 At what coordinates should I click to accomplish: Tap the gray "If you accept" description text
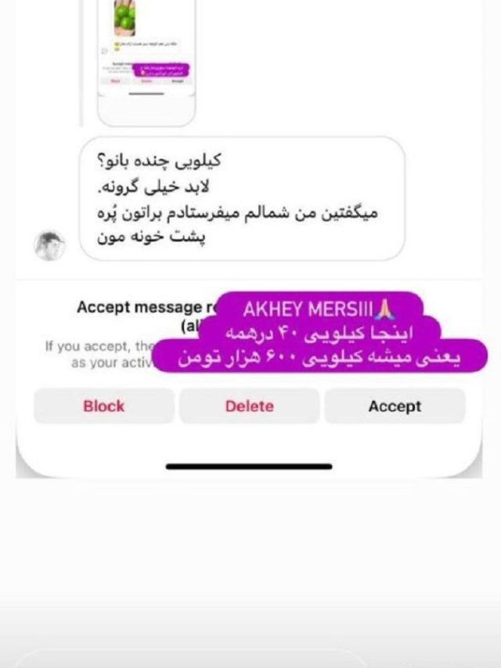[100, 355]
